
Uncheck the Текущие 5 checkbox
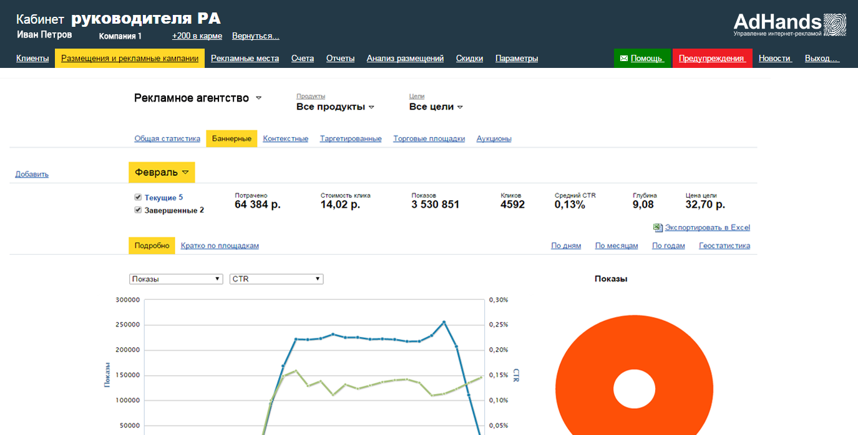coord(138,197)
